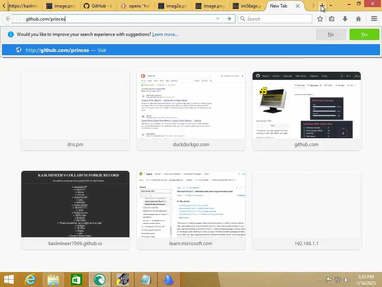Open the Downloads arrow icon
This screenshot has width=382, height=287.
(345, 19)
